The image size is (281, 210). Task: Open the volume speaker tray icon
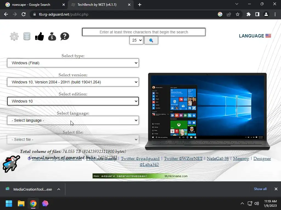[x=257, y=203]
